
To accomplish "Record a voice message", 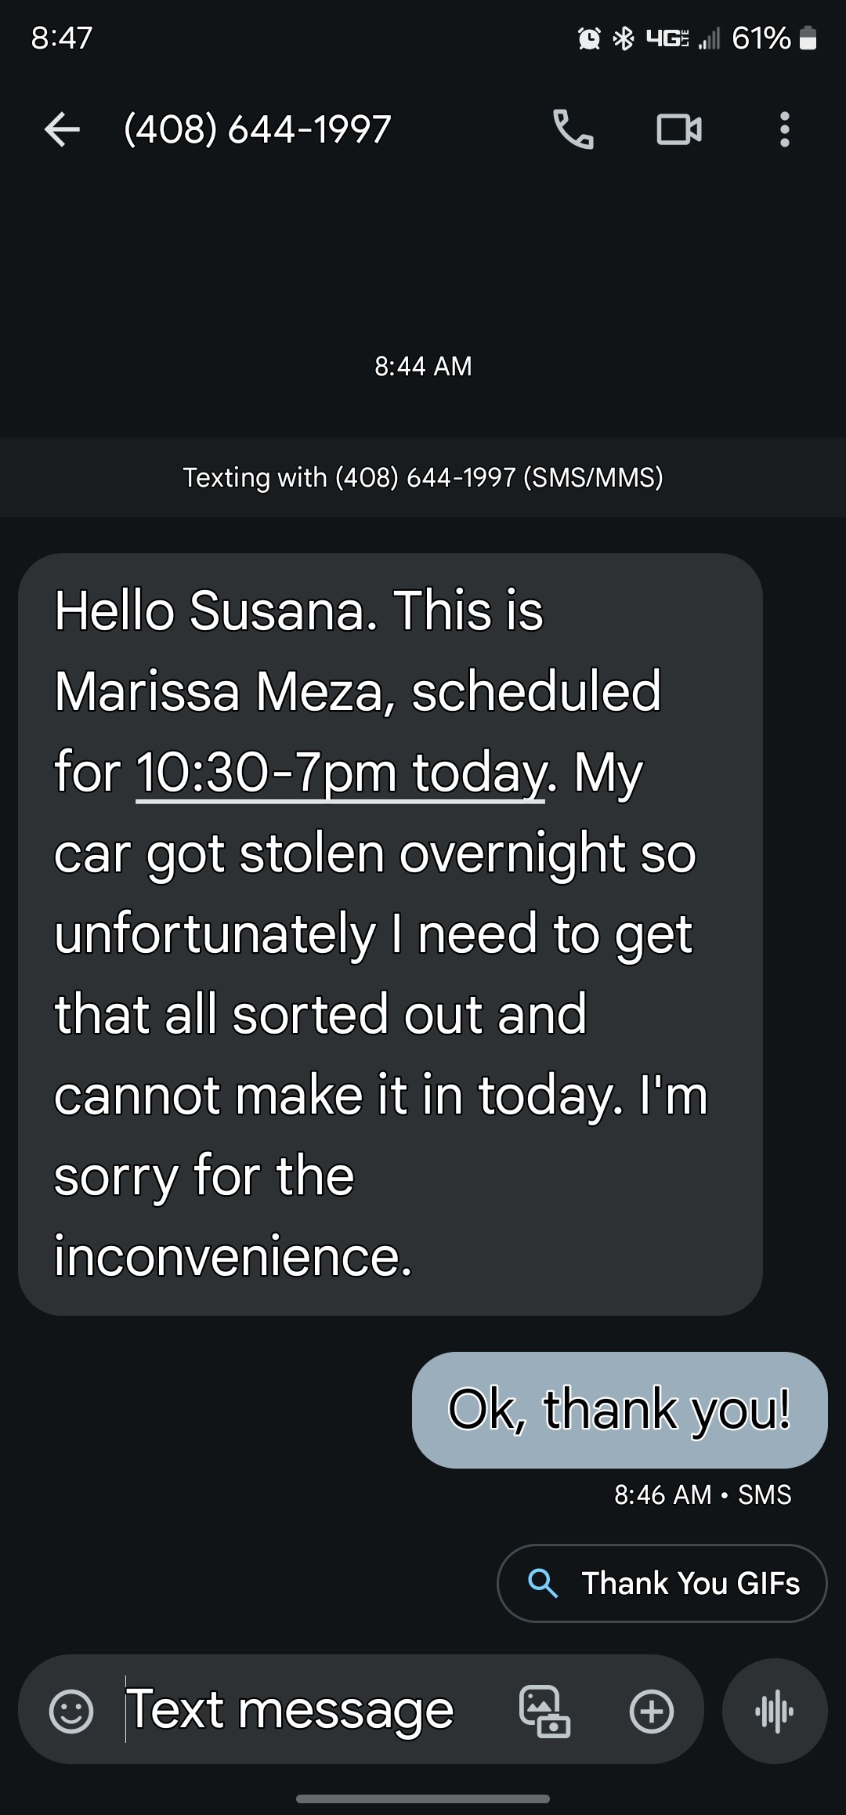I will click(x=775, y=1711).
